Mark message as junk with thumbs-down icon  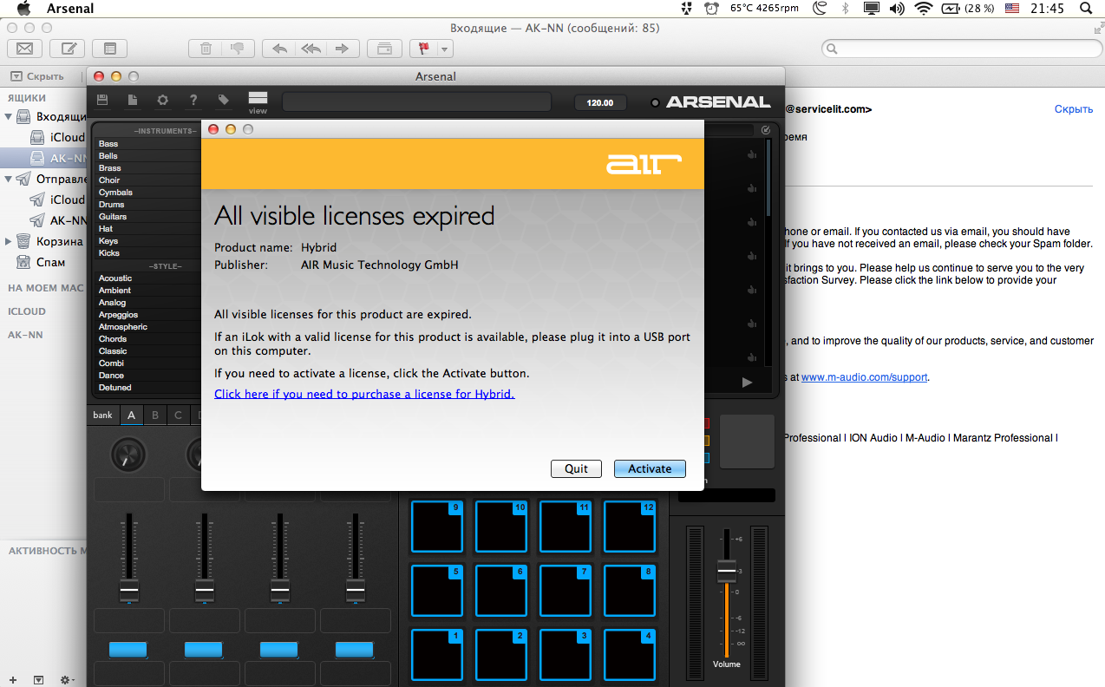pos(237,49)
